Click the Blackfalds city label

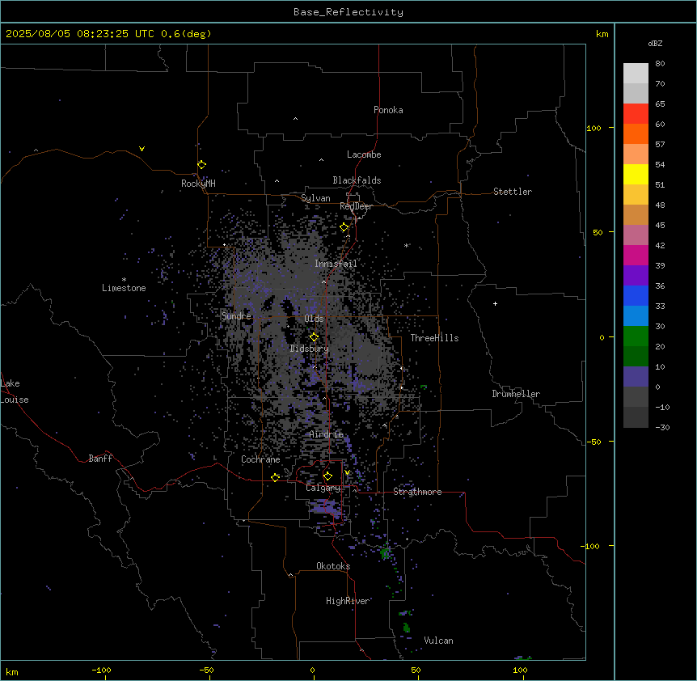tap(357, 180)
